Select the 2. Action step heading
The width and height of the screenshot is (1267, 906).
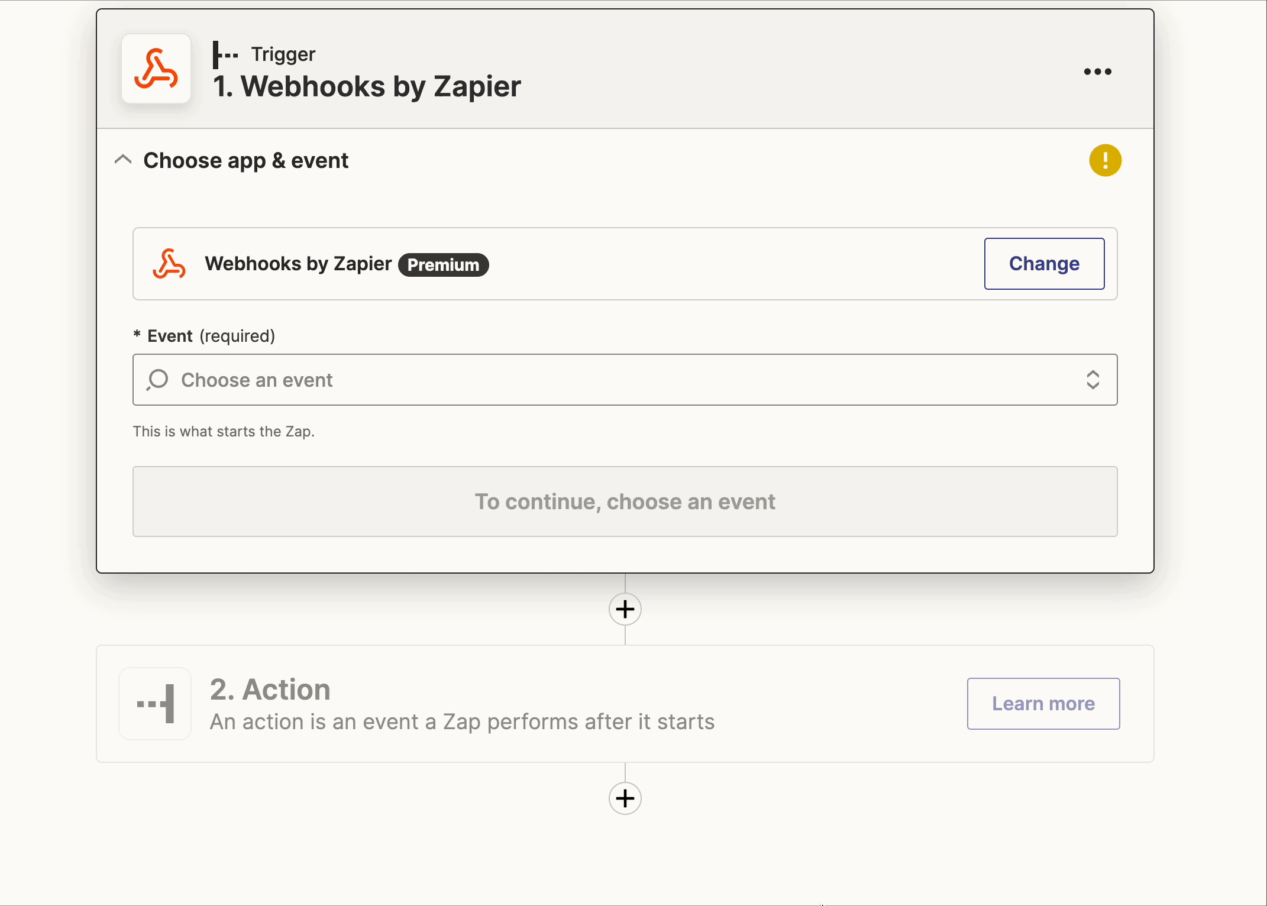[x=270, y=690]
